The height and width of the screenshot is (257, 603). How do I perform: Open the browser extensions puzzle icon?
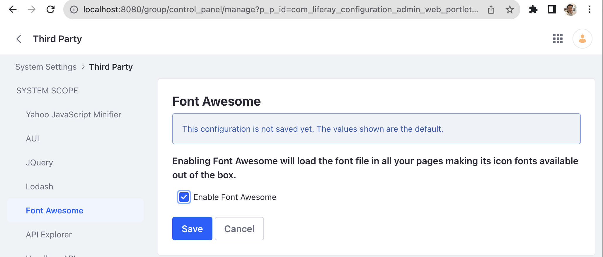(x=533, y=10)
